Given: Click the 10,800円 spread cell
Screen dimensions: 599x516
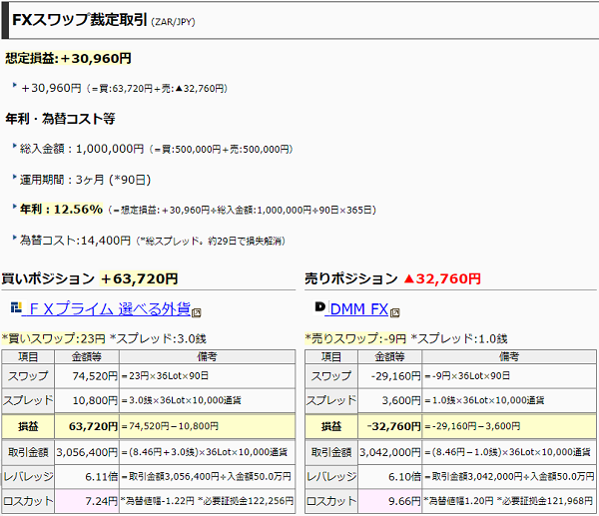Looking at the screenshot, I should 87,400.
